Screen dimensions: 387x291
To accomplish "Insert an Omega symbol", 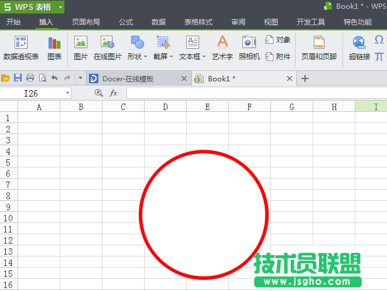I will [x=379, y=40].
